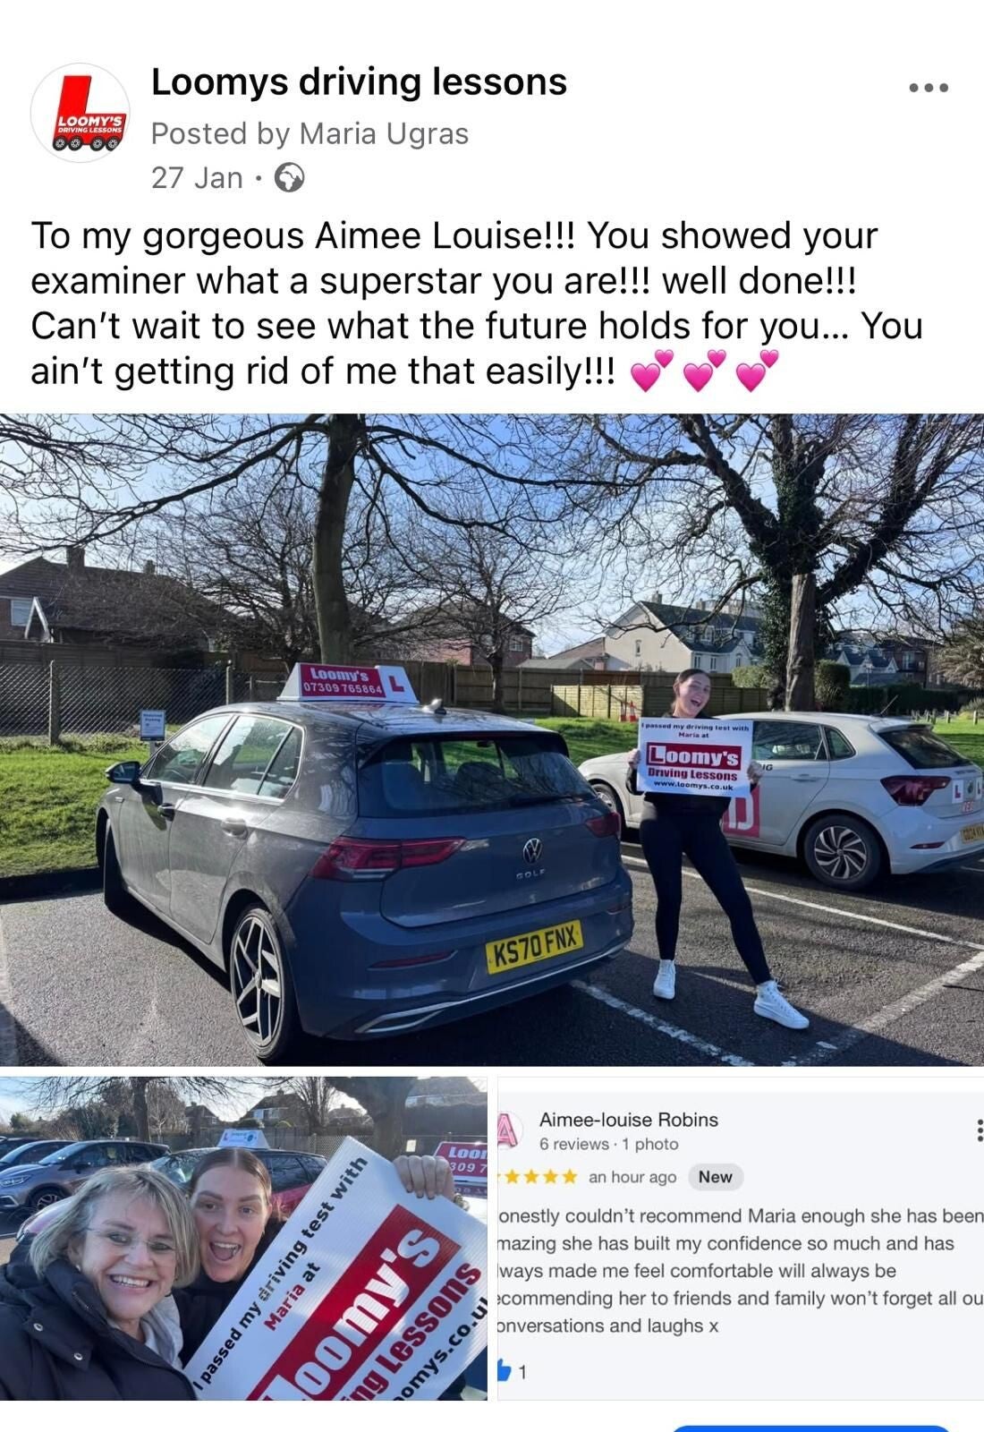Open the 27 Jan post timestamp
Viewport: 984px width, 1432px height.
tap(197, 178)
